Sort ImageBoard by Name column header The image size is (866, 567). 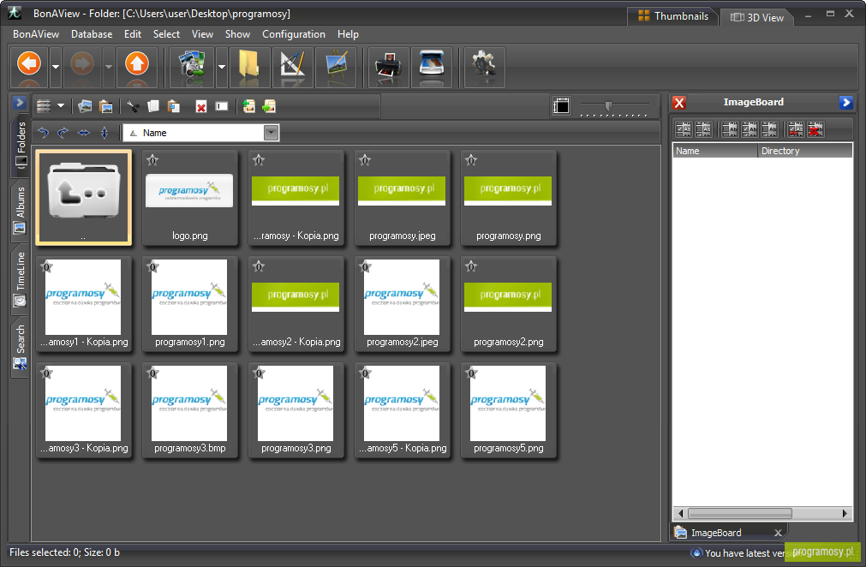[714, 151]
